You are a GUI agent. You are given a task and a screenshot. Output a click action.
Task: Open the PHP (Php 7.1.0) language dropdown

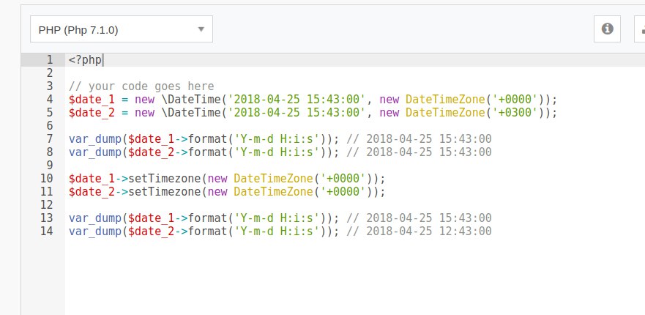point(122,29)
